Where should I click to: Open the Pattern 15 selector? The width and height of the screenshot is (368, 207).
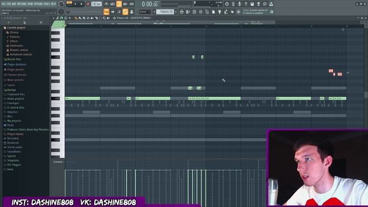pyautogui.click(x=165, y=11)
